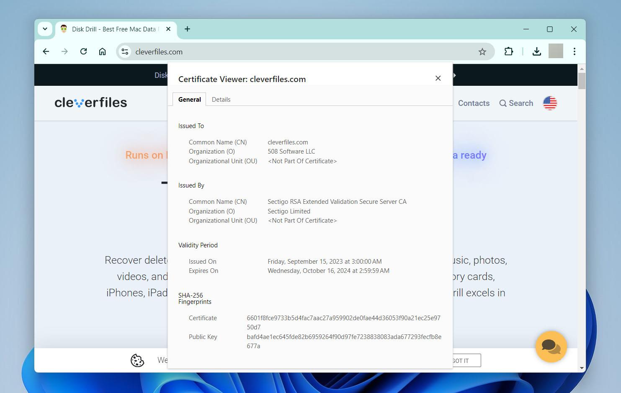The height and width of the screenshot is (393, 621).
Task: Close the Disk Drill browser tab
Action: pyautogui.click(x=168, y=29)
